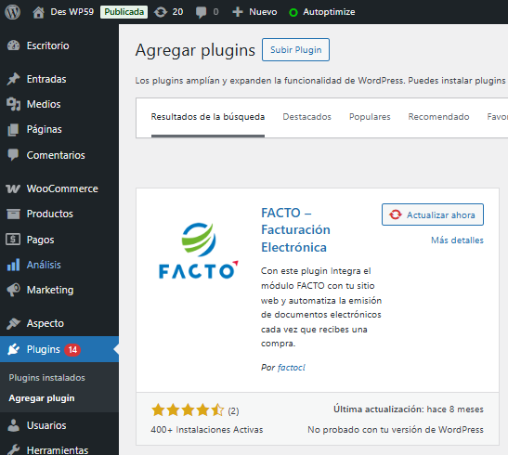The width and height of the screenshot is (508, 455).
Task: Click the 400+ Instalaciones Activas text
Action: click(207, 430)
